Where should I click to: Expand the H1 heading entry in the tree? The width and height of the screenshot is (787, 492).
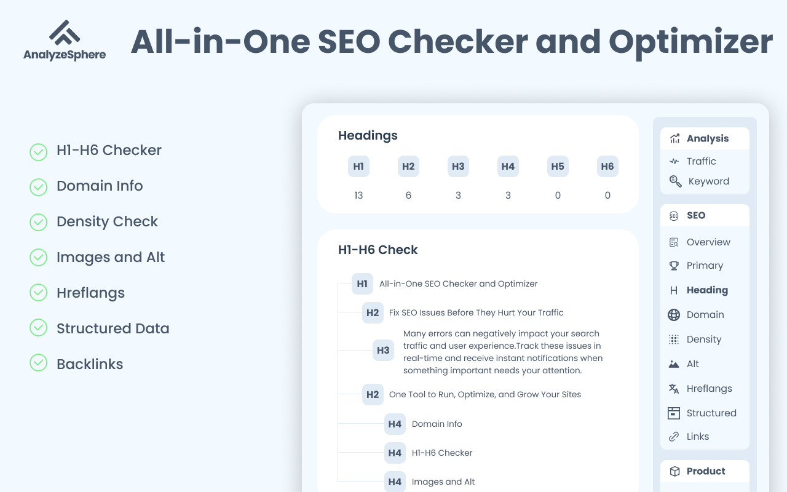pos(362,284)
